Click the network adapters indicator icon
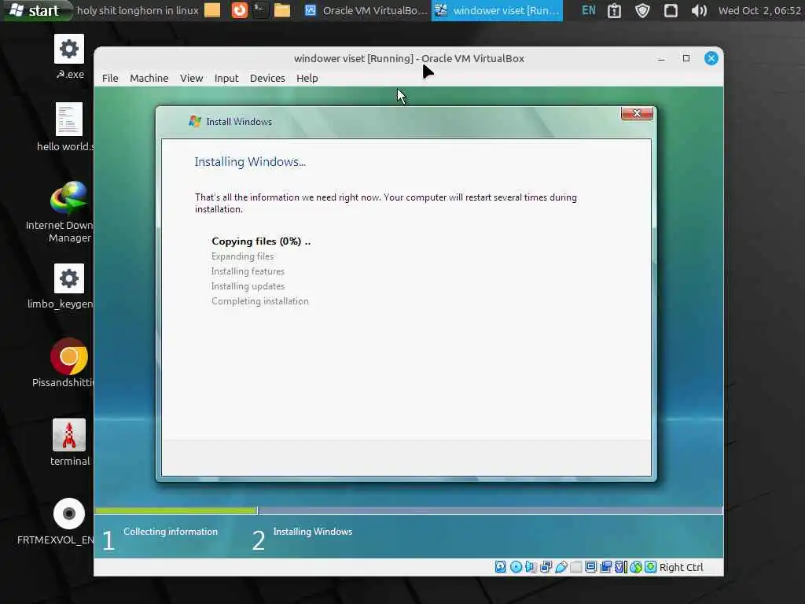Image resolution: width=805 pixels, height=604 pixels. 546,566
